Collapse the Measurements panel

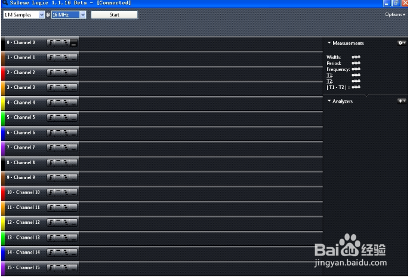(x=329, y=42)
